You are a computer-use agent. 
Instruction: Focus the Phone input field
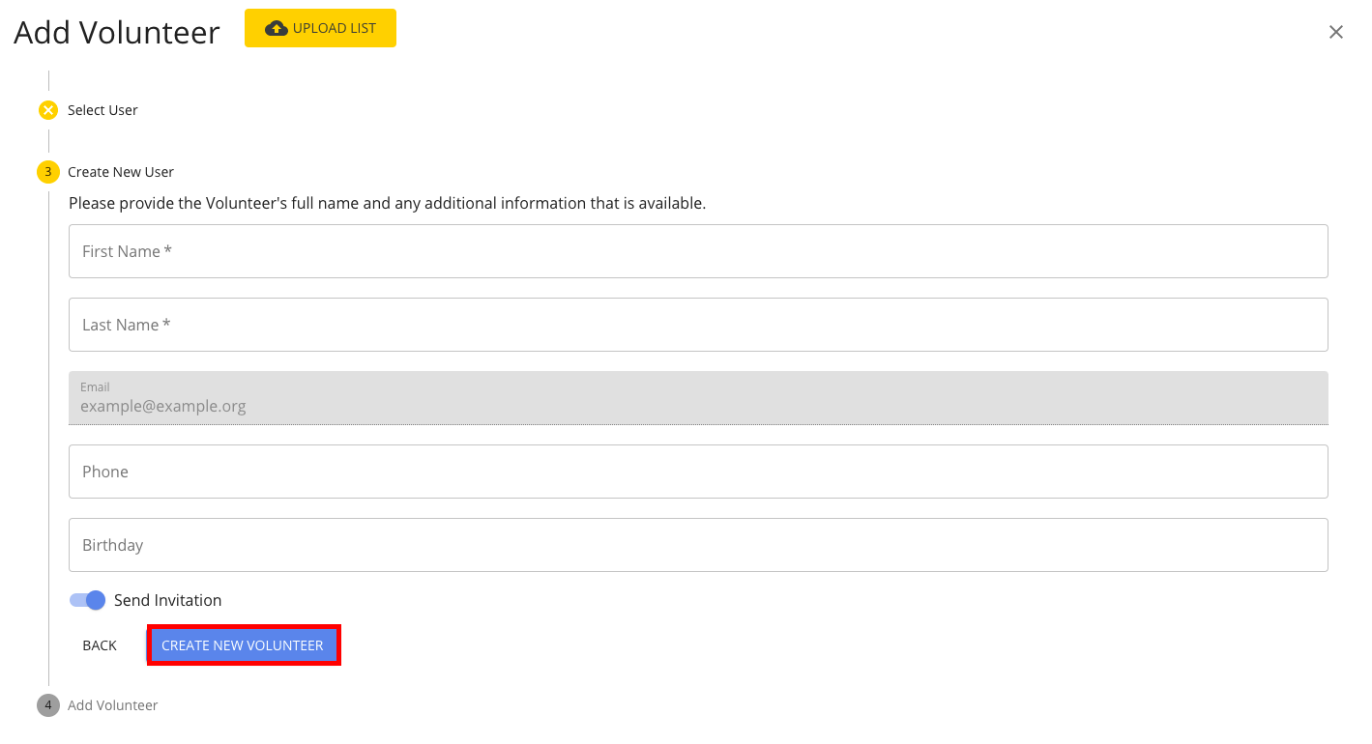[698, 472]
